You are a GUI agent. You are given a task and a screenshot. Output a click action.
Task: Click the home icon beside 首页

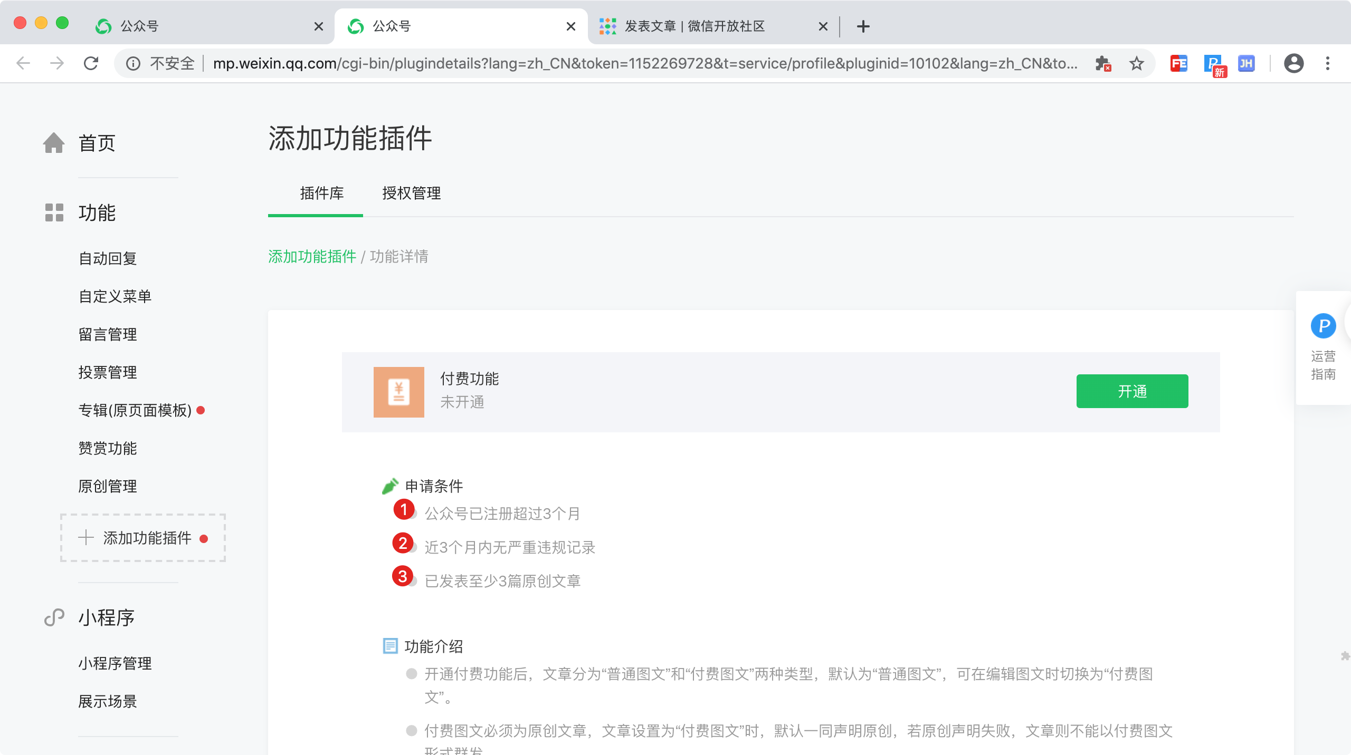54,143
